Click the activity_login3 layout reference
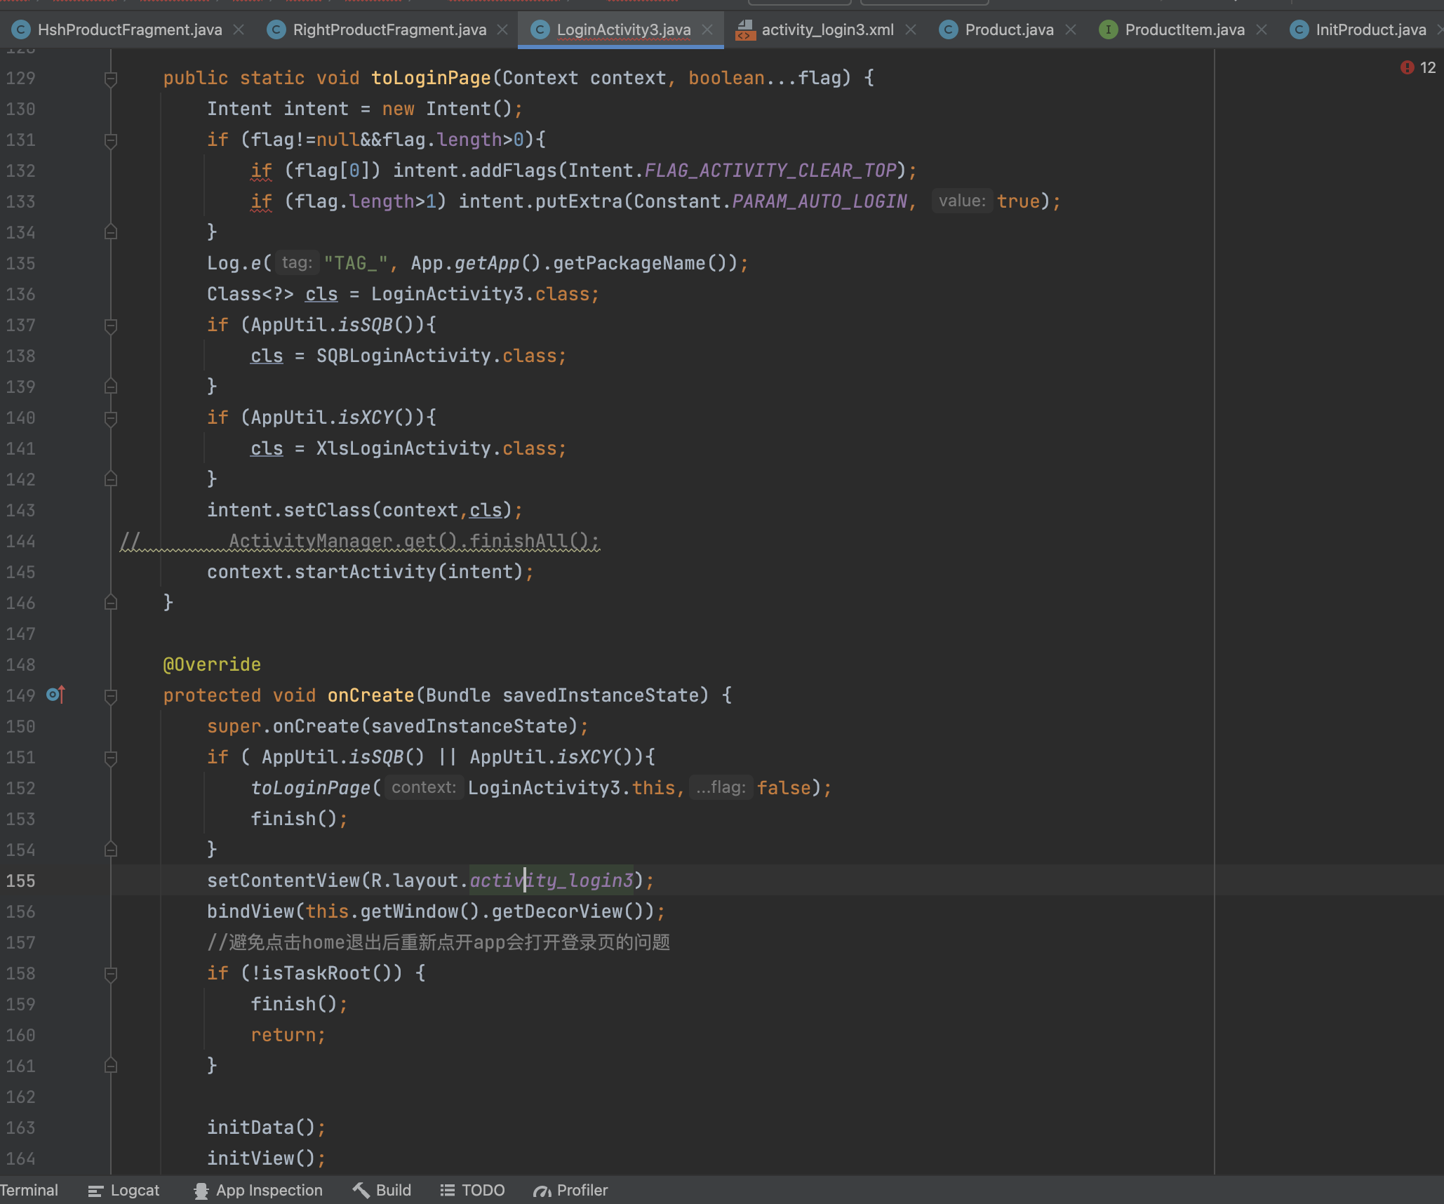1444x1204 pixels. (x=551, y=881)
